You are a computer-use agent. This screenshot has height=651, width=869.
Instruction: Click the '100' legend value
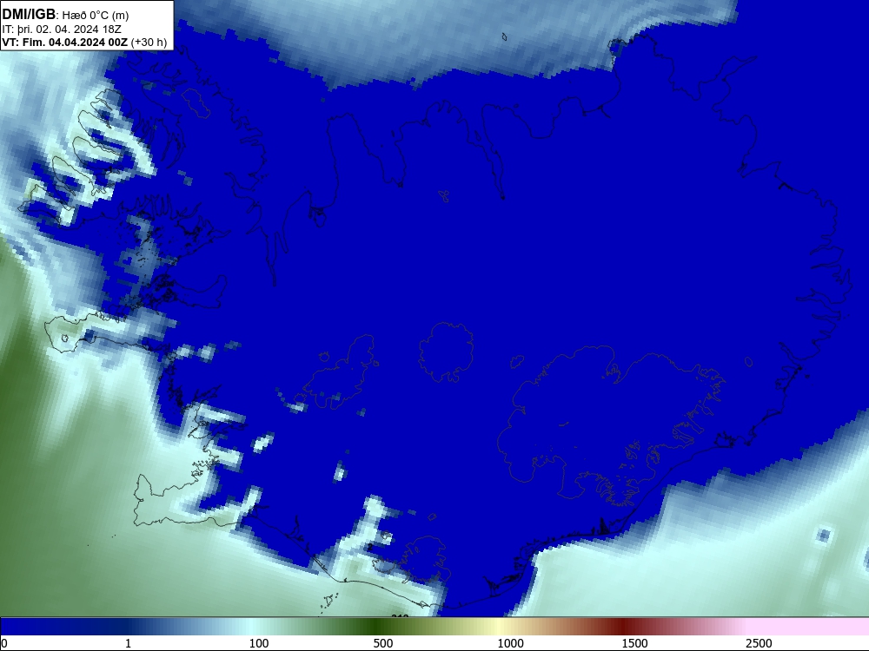pyautogui.click(x=259, y=643)
